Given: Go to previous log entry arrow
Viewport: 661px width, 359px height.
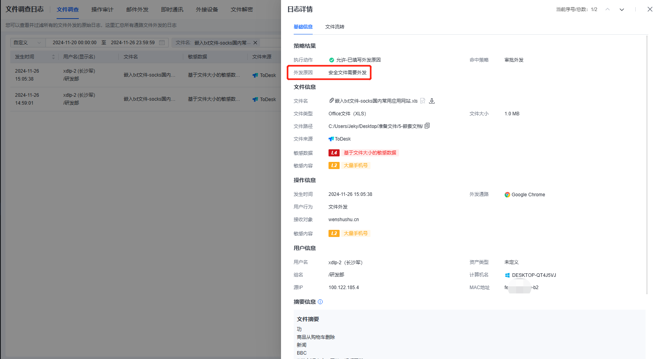Looking at the screenshot, I should coord(608,9).
